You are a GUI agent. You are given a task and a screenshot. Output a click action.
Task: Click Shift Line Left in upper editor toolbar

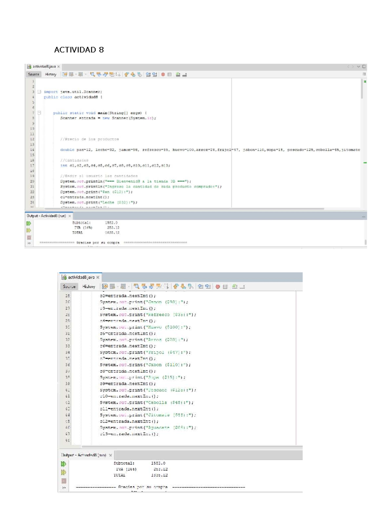click(x=148, y=74)
